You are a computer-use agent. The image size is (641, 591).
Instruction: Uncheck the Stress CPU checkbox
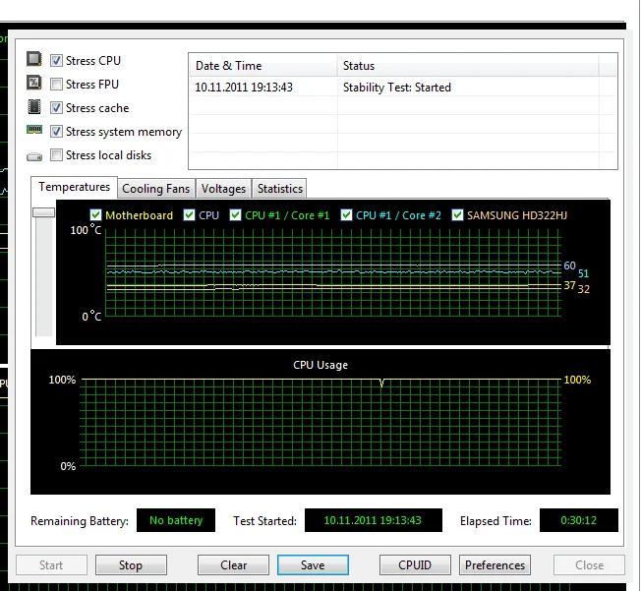click(56, 61)
